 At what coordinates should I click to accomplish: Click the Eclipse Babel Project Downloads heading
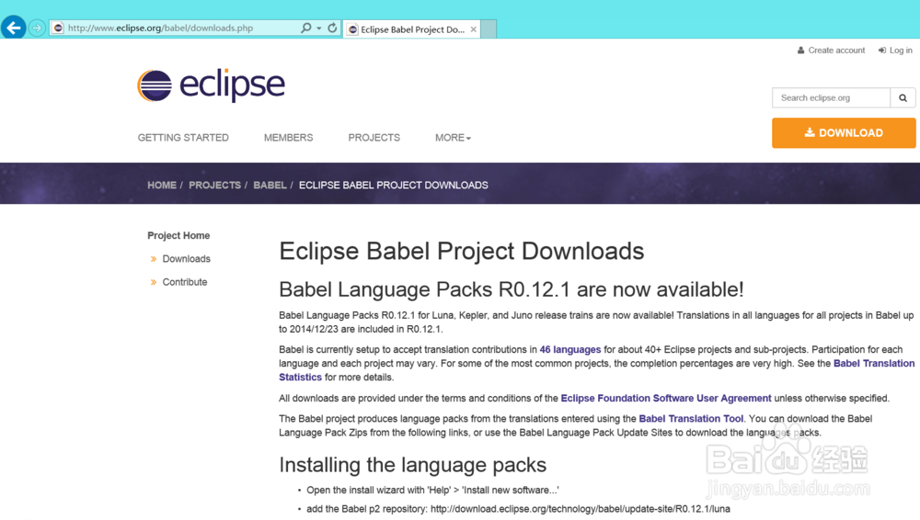pos(461,252)
